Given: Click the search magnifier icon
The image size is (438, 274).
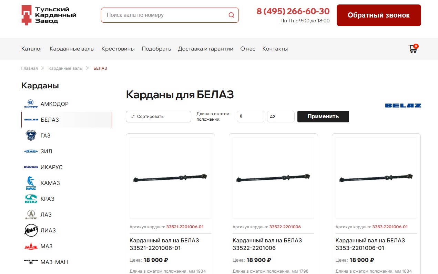Looking at the screenshot, I should point(231,15).
